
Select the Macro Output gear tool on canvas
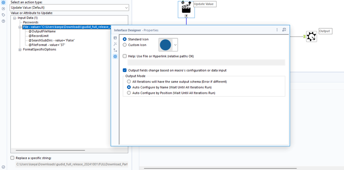312,36
